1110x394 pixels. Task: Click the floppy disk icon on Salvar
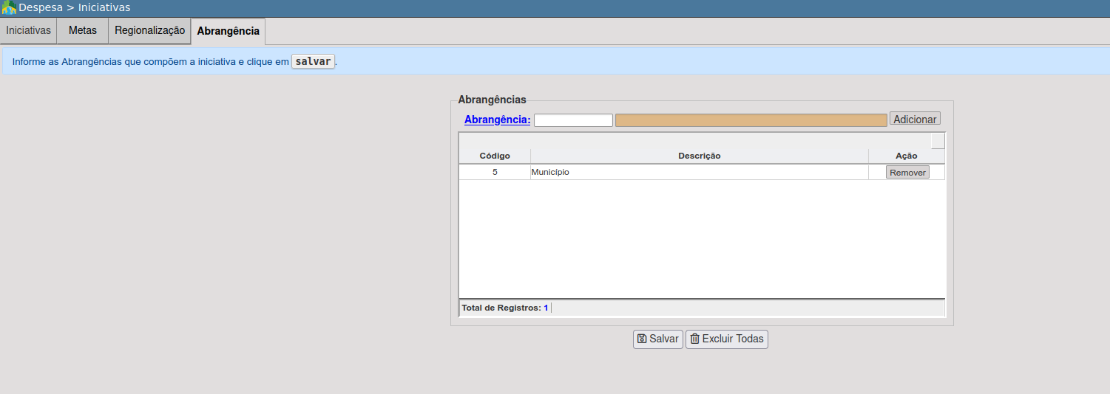click(x=642, y=339)
